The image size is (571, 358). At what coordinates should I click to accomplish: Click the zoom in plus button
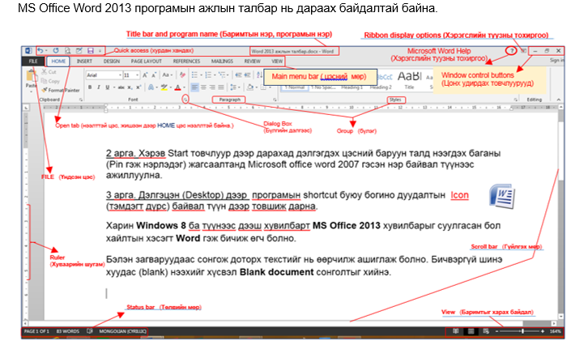click(543, 331)
